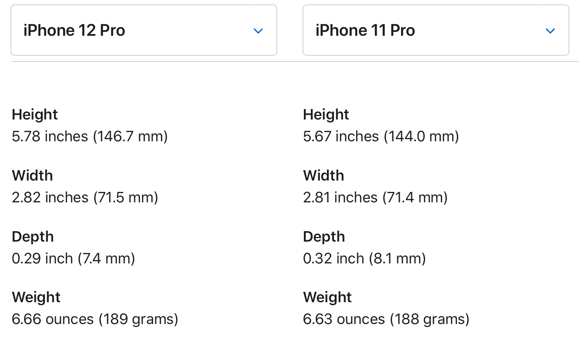Click the blue chevron beside iPhone 11 Pro
579x355 pixels.
[x=550, y=31]
